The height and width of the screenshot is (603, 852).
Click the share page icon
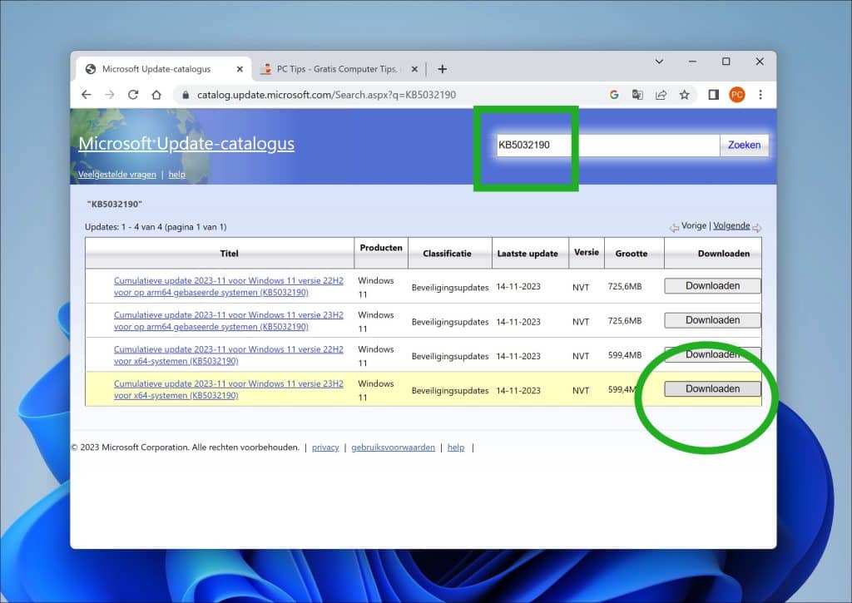tap(661, 95)
